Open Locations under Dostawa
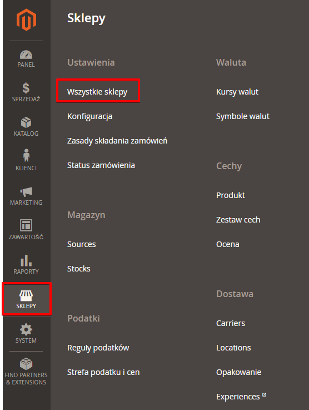The width and height of the screenshot is (309, 410). (x=233, y=348)
